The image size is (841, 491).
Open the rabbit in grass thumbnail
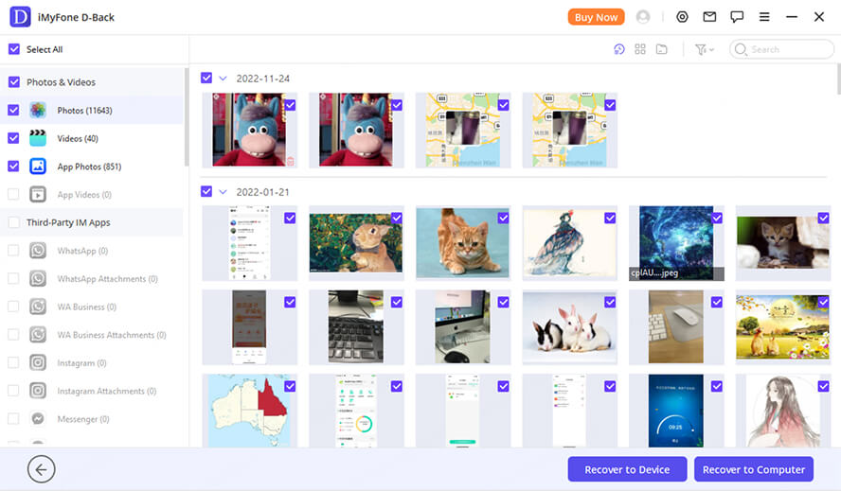(x=356, y=243)
